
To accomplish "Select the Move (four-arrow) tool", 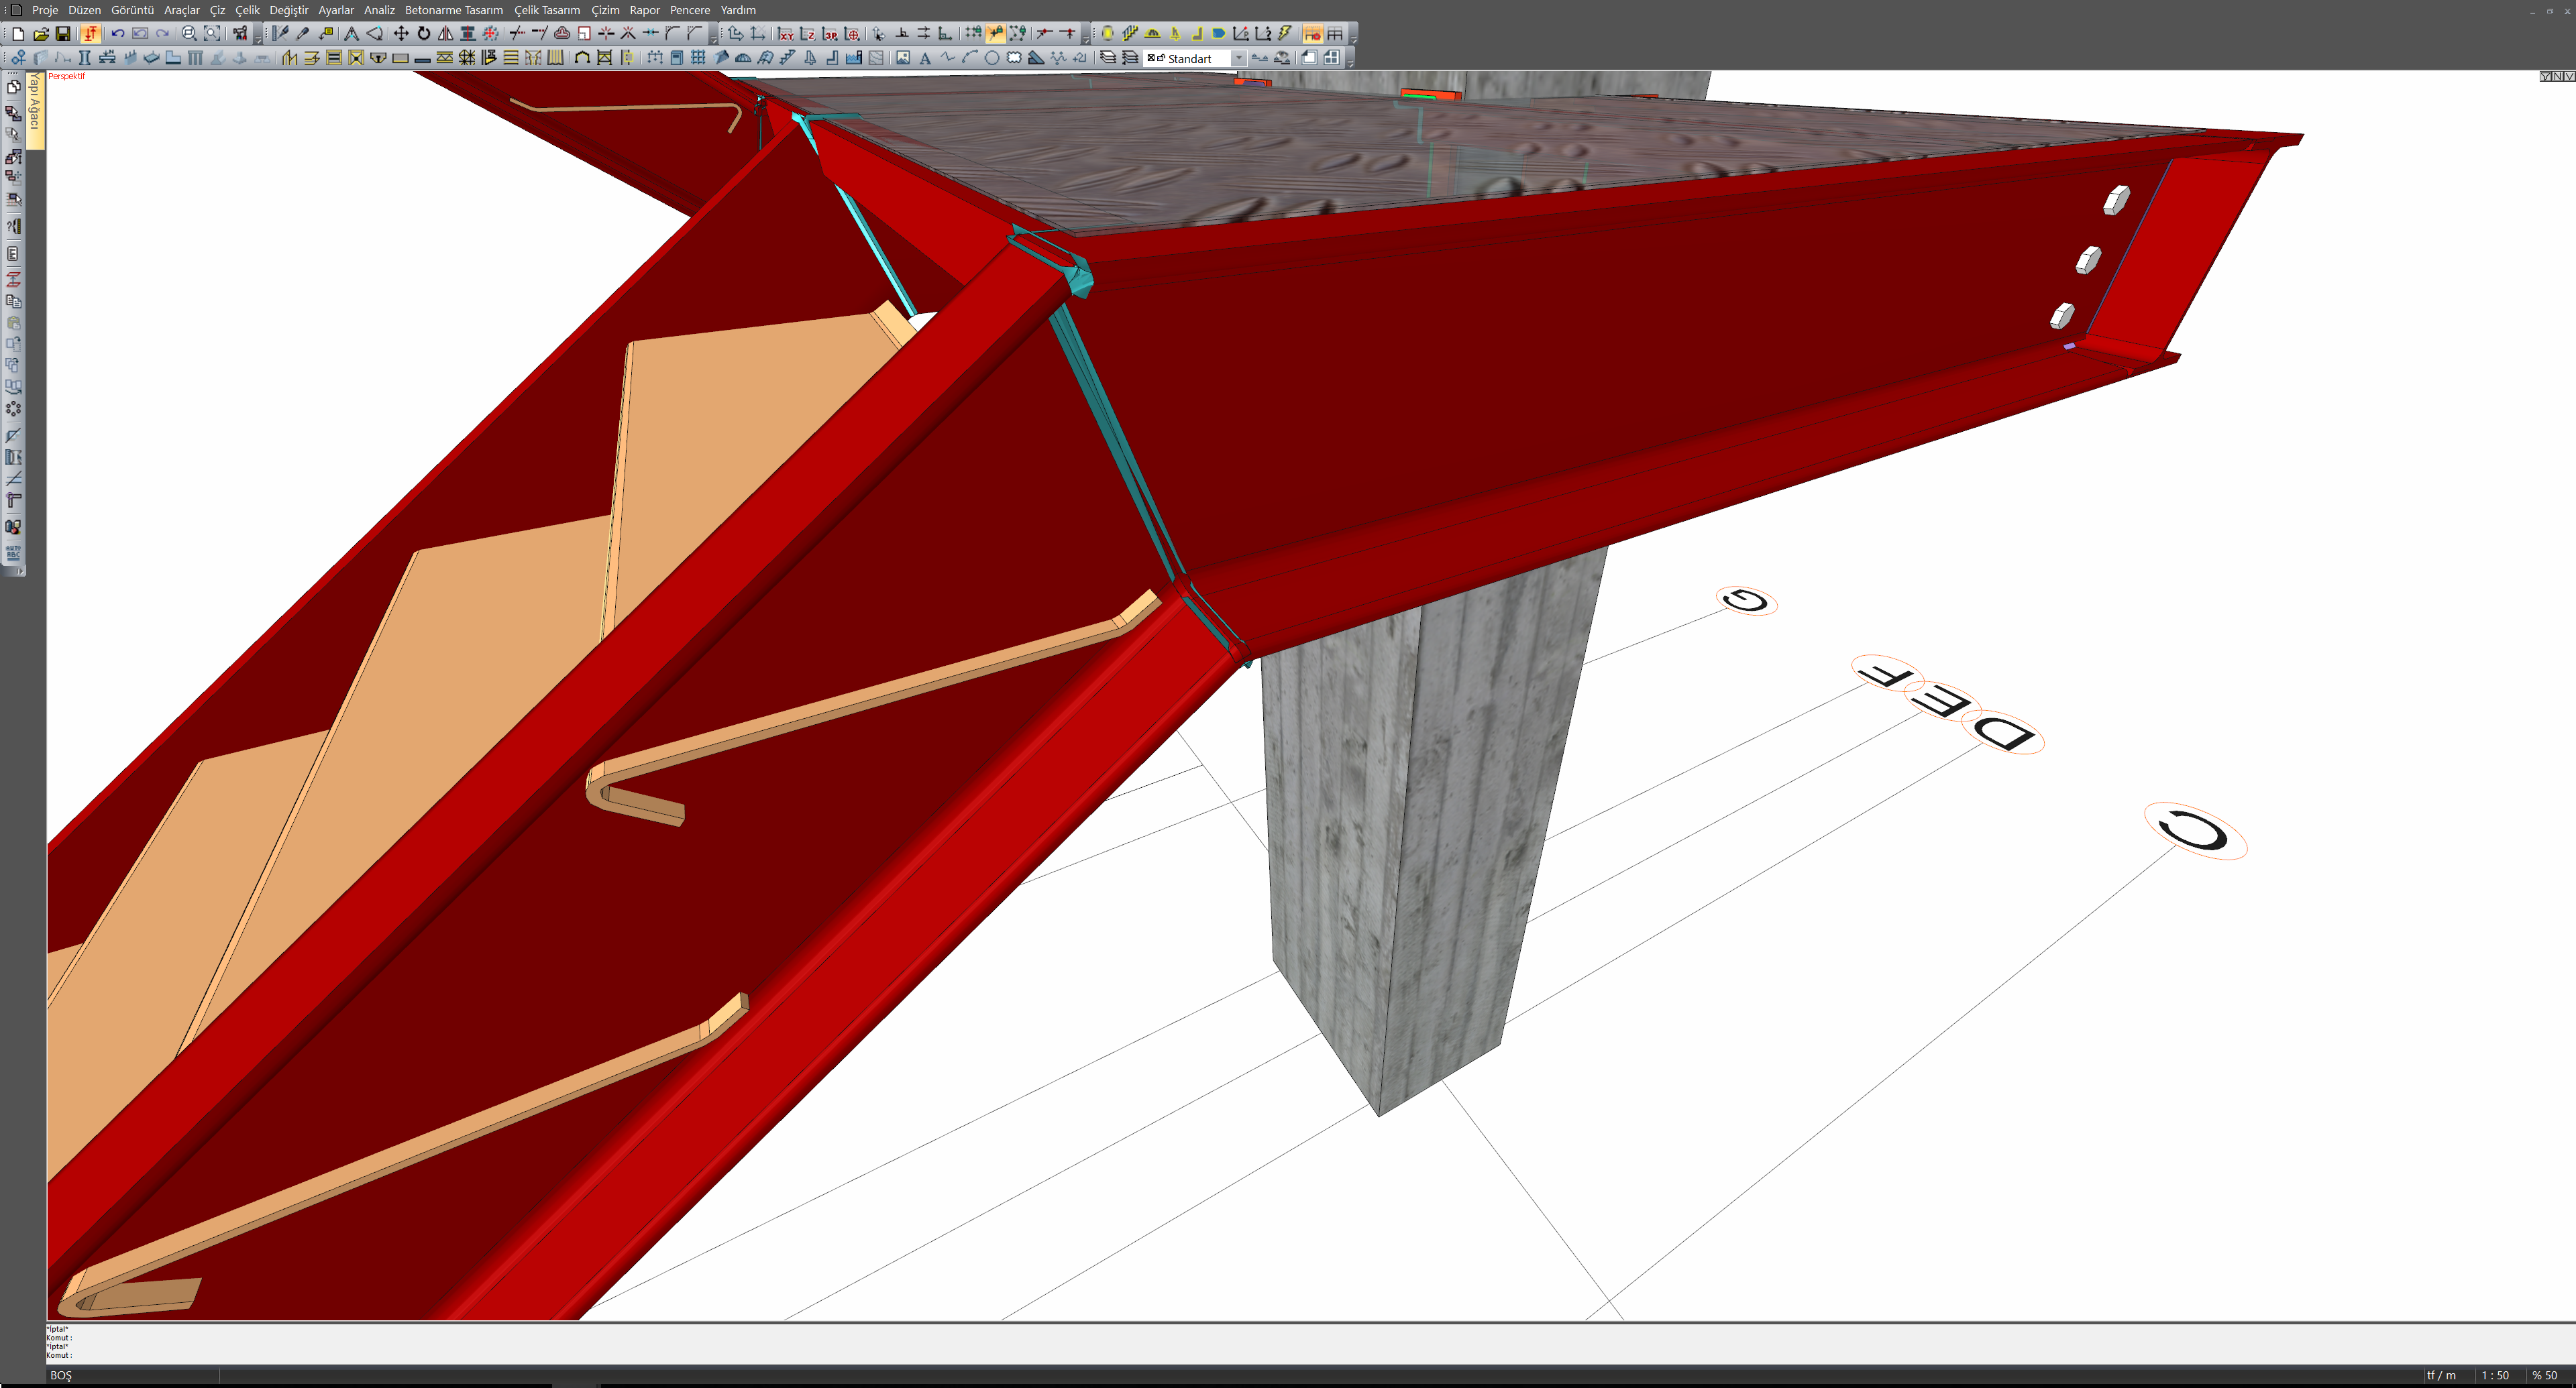I will tap(401, 34).
